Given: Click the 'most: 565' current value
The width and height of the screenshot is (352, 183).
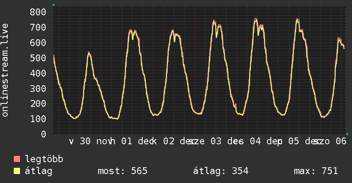Looking at the screenshot, I should pos(122,172).
